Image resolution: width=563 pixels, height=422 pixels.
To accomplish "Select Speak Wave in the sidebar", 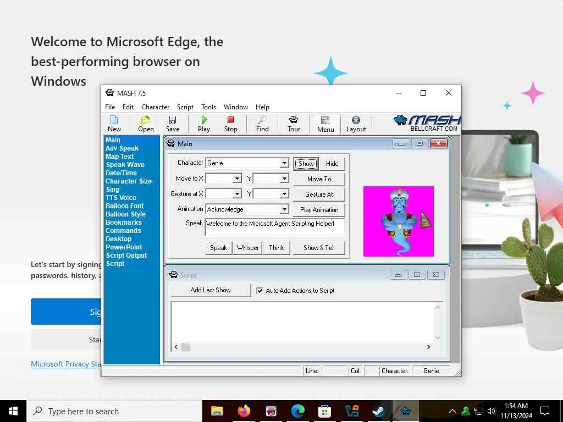I will [x=125, y=165].
